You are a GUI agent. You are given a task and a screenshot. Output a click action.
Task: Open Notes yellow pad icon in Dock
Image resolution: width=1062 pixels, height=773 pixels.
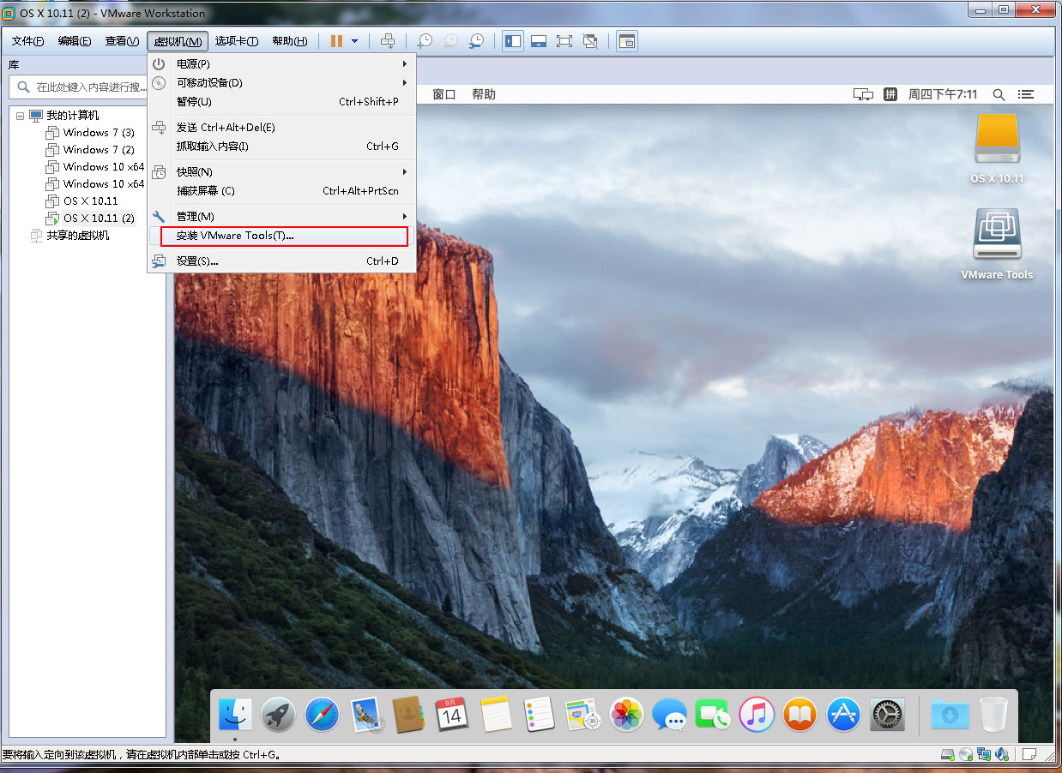point(496,714)
